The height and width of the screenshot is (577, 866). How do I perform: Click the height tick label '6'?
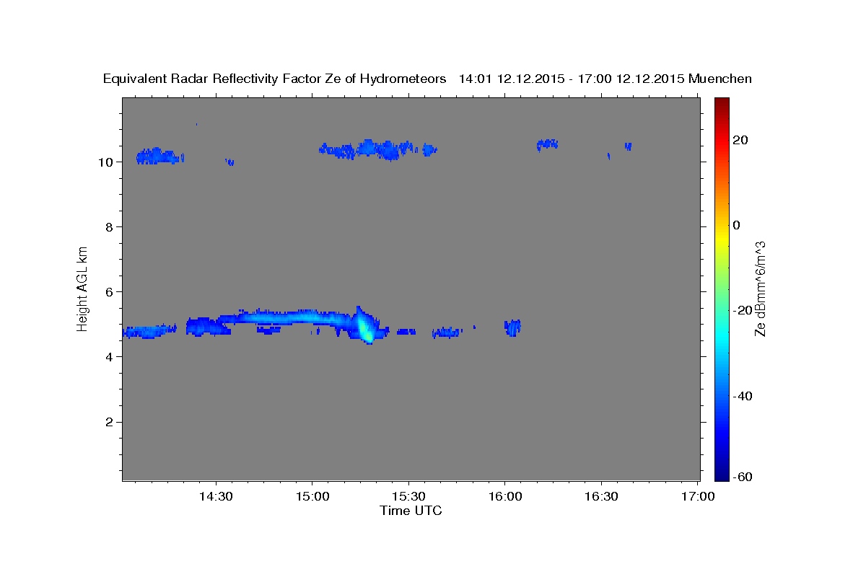(x=109, y=292)
